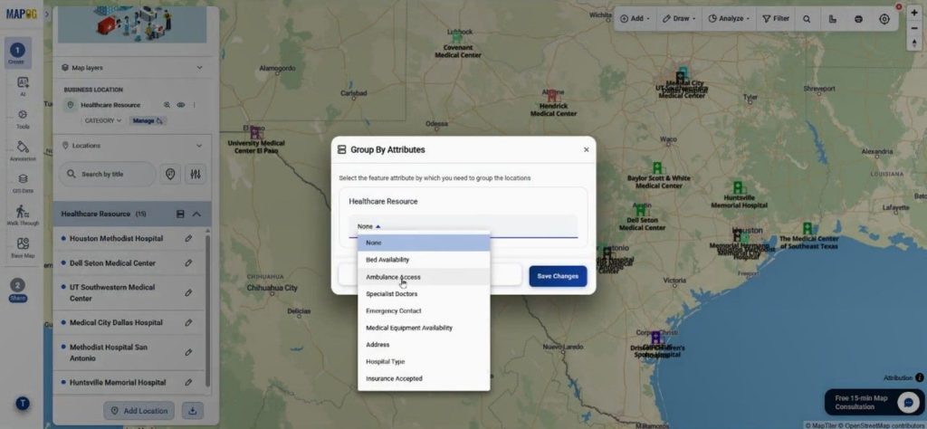
Task: Click the Manage button for layer
Action: 148,120
